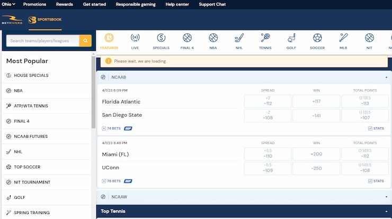The image size is (392, 219).
Task: Open ATP/WTA Tennis in sidebar
Action: click(x=47, y=106)
